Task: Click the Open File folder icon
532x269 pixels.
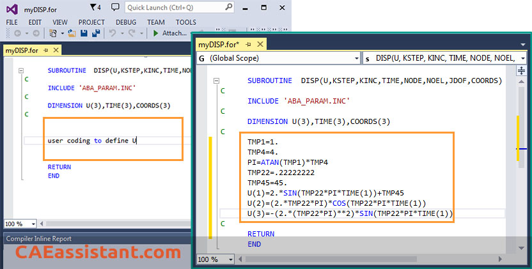Action: pos(72,33)
